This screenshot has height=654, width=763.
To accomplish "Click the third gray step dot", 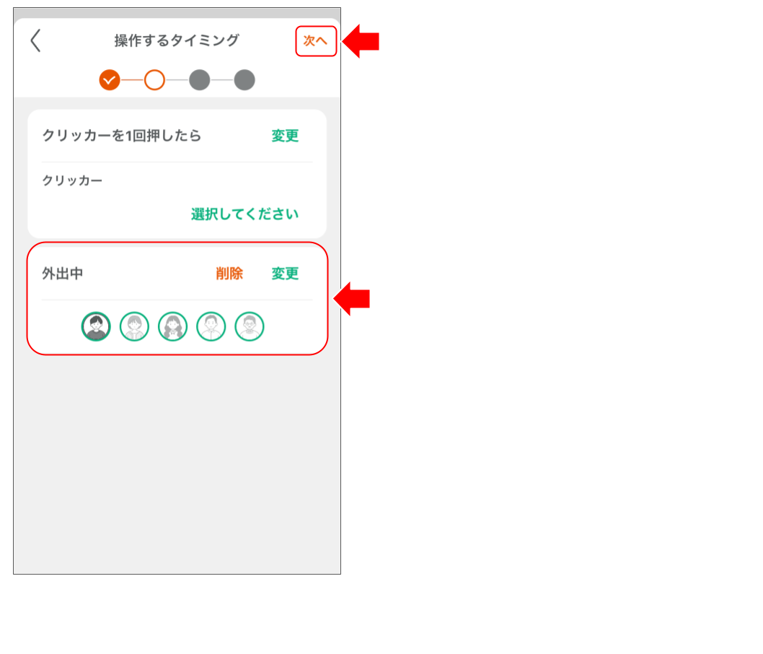I will pyautogui.click(x=199, y=79).
